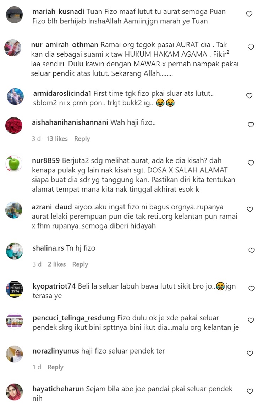Open aishahanihanishannani's red roses avatar
This screenshot has height=411, width=258.
click(x=13, y=126)
